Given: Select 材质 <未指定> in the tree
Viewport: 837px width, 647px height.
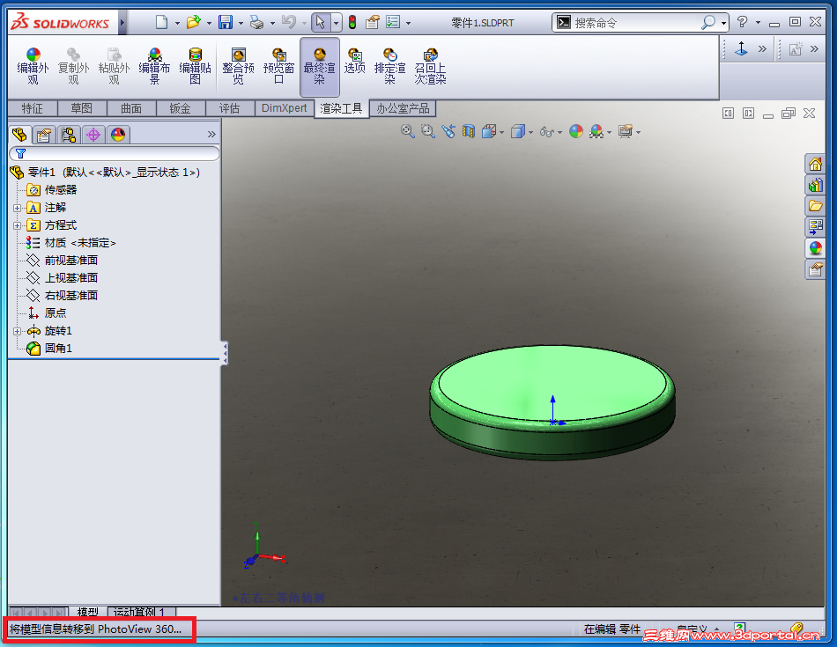Looking at the screenshot, I should (x=80, y=243).
